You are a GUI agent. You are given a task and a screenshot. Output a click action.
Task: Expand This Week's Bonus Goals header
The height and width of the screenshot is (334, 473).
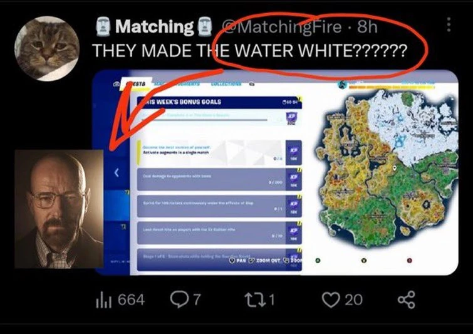click(219, 102)
